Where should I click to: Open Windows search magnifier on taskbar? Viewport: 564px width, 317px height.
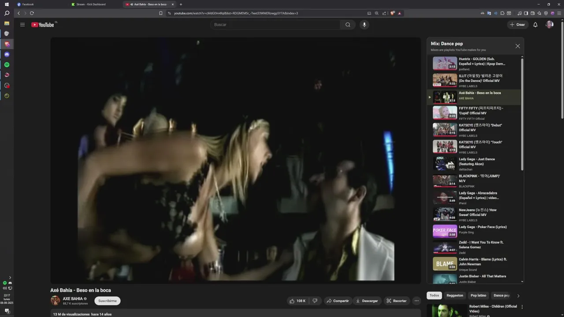tap(7, 13)
